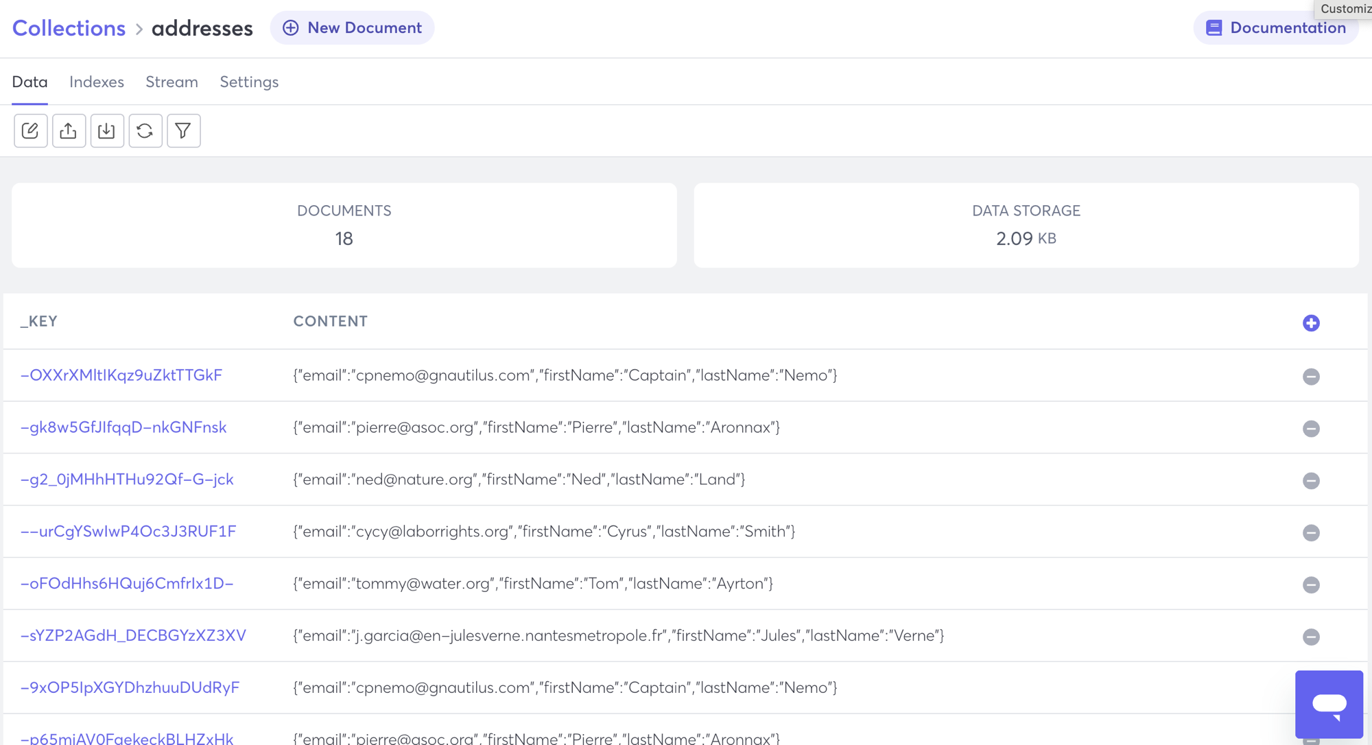Remove the Pierre Aronnax row
Screen dimensions: 1372x745
pyautogui.click(x=1311, y=428)
